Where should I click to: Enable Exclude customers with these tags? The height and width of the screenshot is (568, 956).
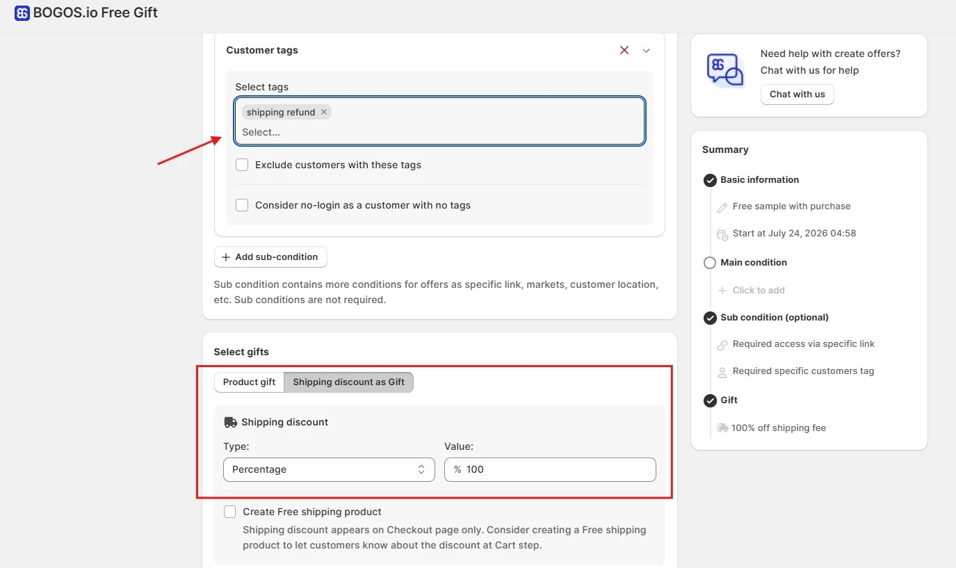pyautogui.click(x=242, y=165)
